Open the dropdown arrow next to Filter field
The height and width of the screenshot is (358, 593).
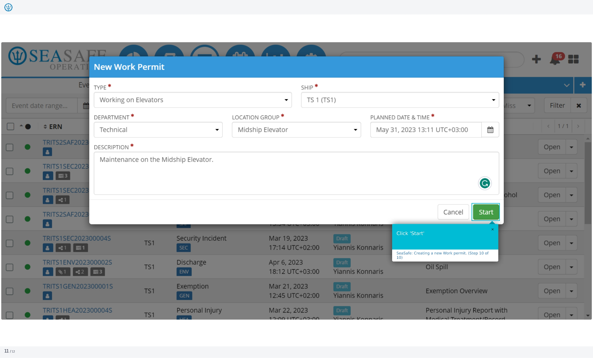(x=529, y=105)
